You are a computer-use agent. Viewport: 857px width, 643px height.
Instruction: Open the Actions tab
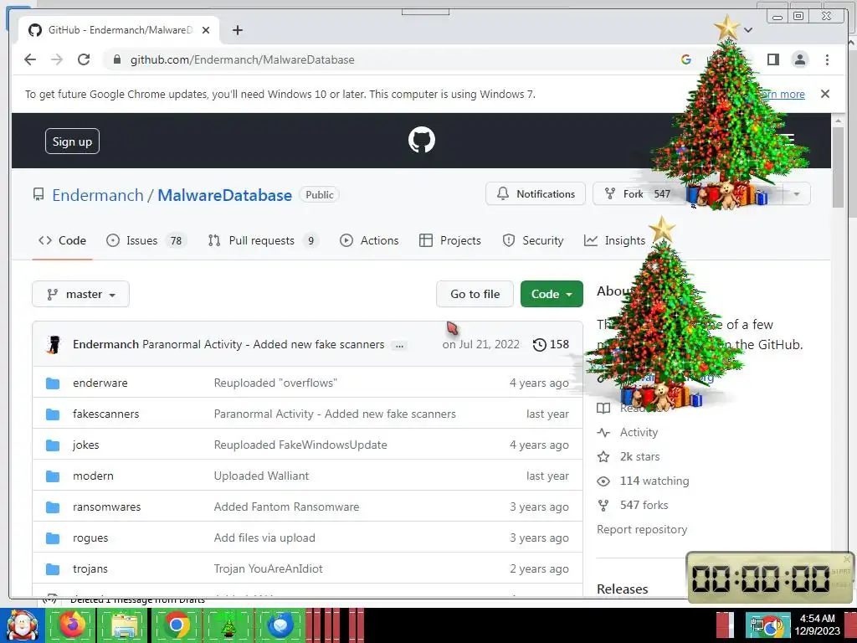369,240
